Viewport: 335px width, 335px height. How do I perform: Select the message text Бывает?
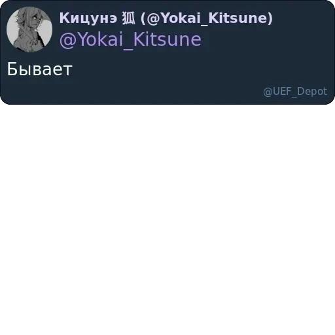pyautogui.click(x=39, y=69)
